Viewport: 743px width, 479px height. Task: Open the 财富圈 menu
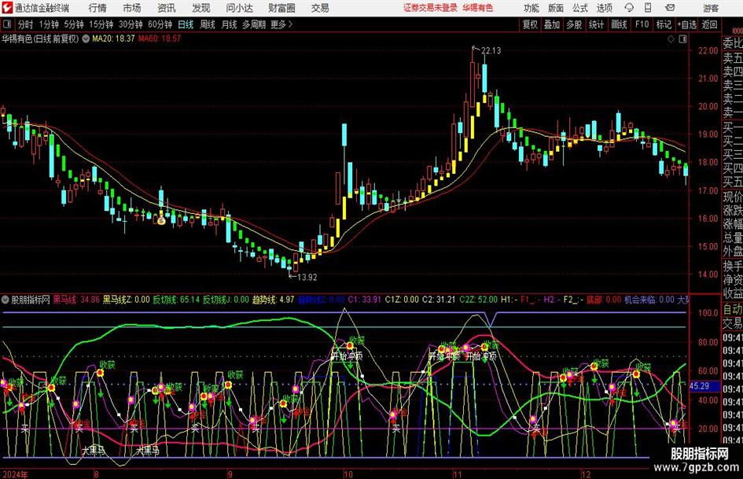click(281, 8)
